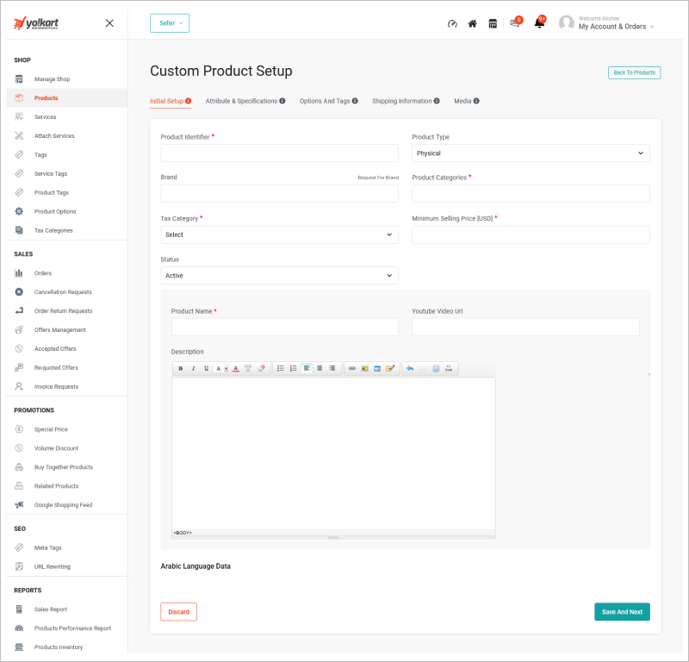Toggle italic in description editor
This screenshot has height=662, width=689.
[x=194, y=368]
